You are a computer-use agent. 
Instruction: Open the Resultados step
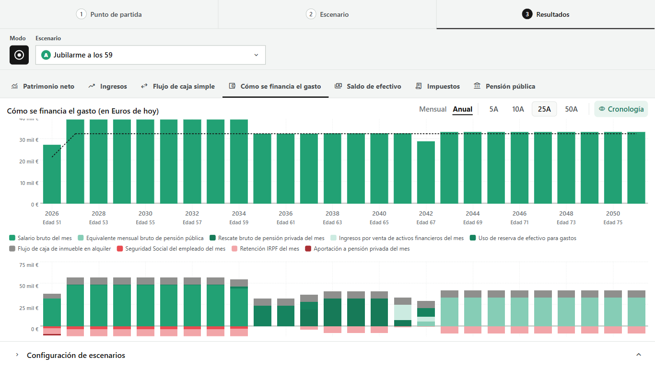(546, 14)
